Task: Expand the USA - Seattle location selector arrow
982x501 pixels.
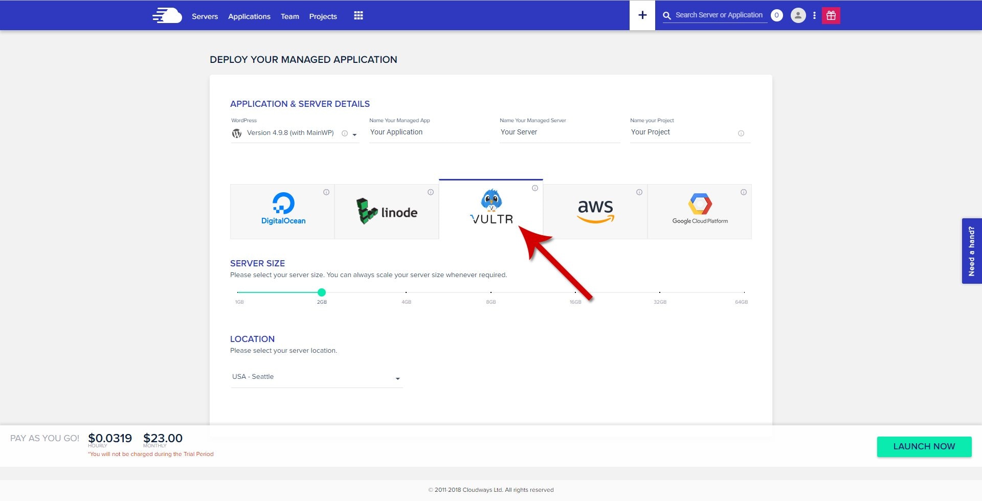Action: (x=398, y=378)
